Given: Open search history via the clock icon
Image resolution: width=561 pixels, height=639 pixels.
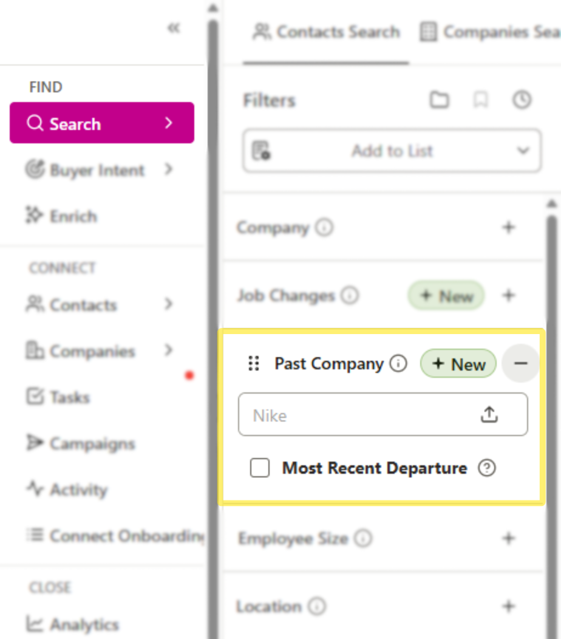Looking at the screenshot, I should 522,100.
